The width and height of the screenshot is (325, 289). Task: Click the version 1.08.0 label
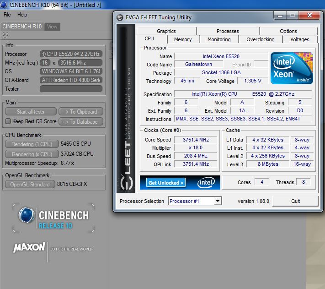click(253, 201)
